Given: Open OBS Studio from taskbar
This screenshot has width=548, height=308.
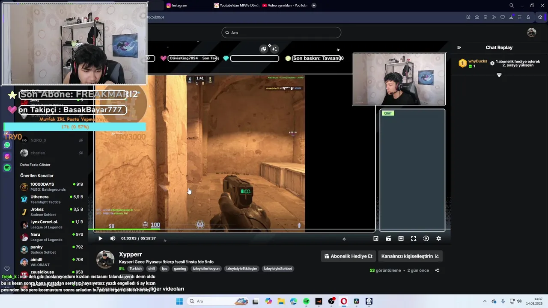Looking at the screenshot, I should [331, 301].
